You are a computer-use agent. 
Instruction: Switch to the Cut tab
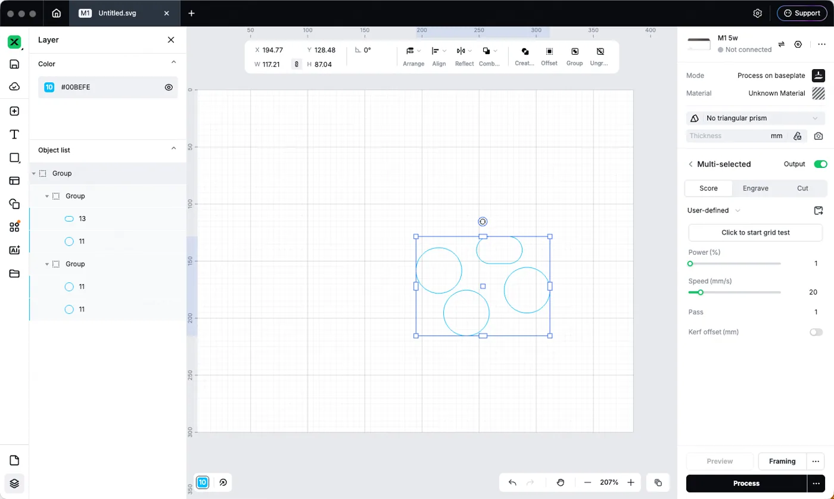click(802, 188)
